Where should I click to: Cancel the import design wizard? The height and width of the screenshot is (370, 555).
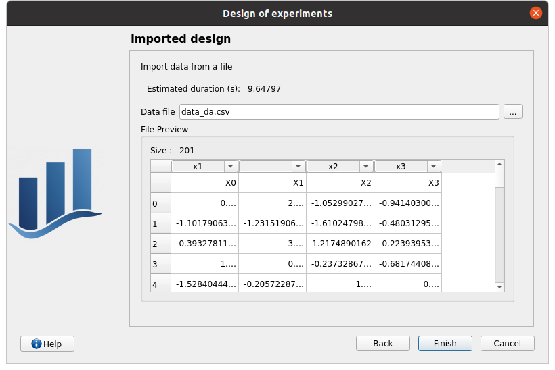click(507, 344)
